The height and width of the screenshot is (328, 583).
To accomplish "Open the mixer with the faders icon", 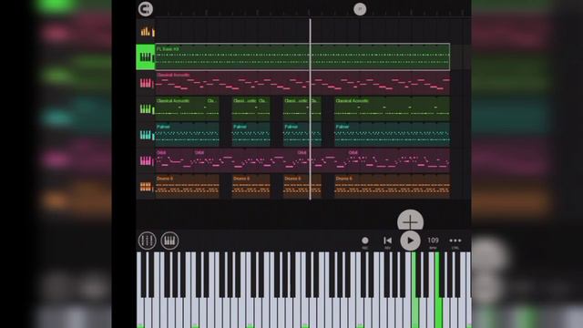I will click(147, 241).
